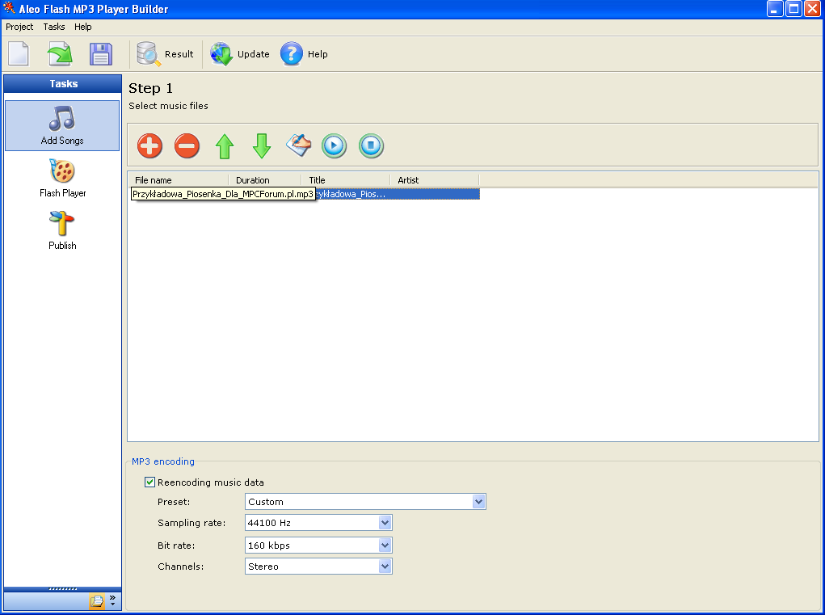Move song down with green down arrow
The height and width of the screenshot is (615, 825).
[262, 146]
